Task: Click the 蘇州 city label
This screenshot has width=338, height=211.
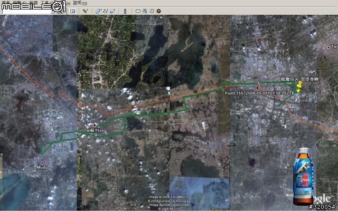Action: 95,130
